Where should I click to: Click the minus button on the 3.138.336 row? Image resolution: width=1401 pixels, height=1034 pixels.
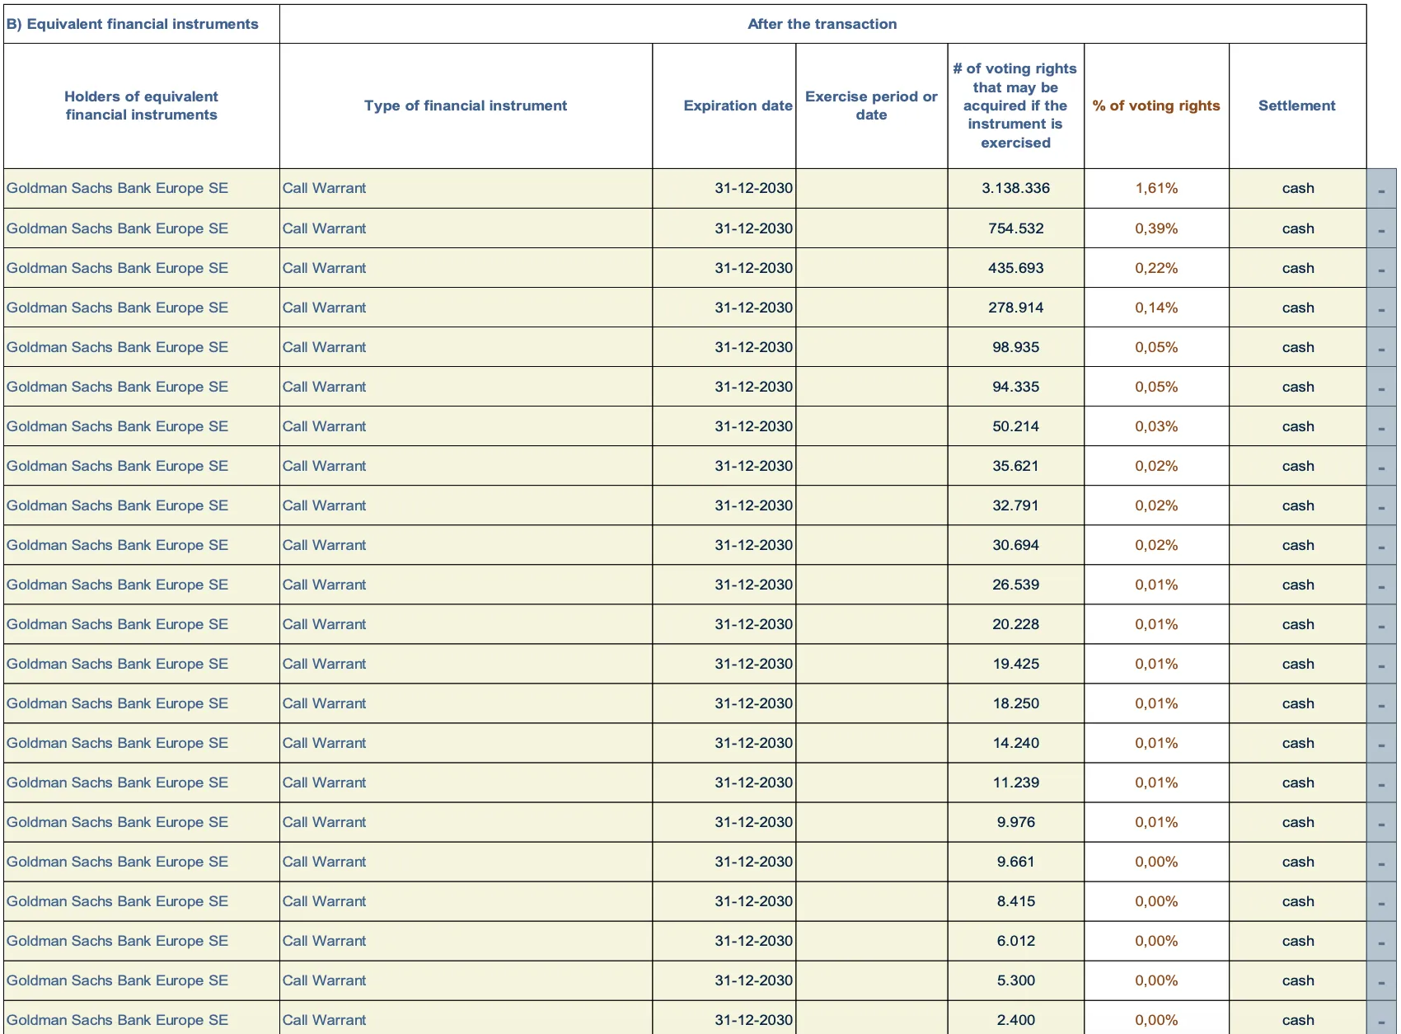click(1381, 189)
